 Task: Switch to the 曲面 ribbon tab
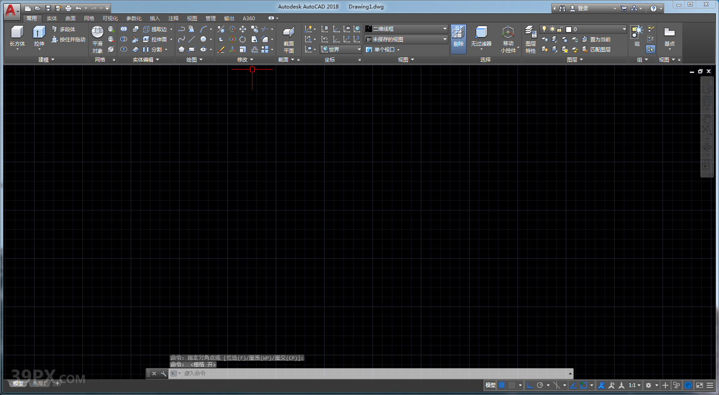pos(71,18)
